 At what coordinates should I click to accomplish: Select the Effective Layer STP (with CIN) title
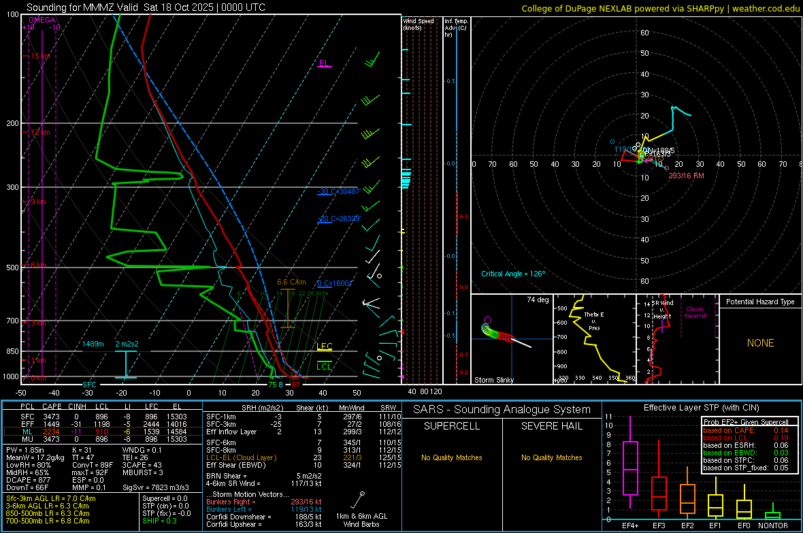701,408
